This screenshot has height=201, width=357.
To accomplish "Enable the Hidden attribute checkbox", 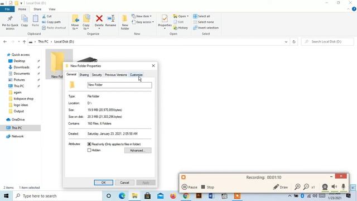I will [89, 150].
